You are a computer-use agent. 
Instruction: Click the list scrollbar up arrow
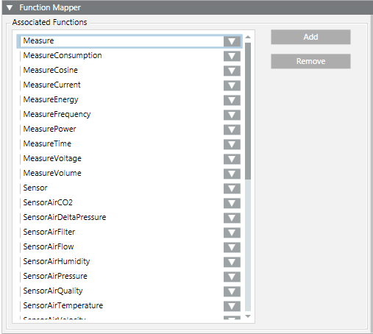coord(248,38)
